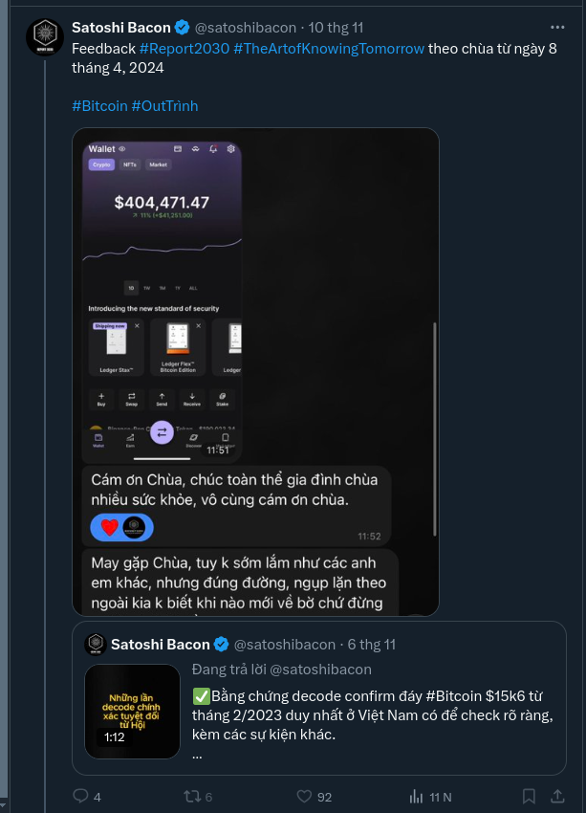This screenshot has height=813, width=586.
Task: Open the #OutTrình hashtag
Action: pos(164,106)
